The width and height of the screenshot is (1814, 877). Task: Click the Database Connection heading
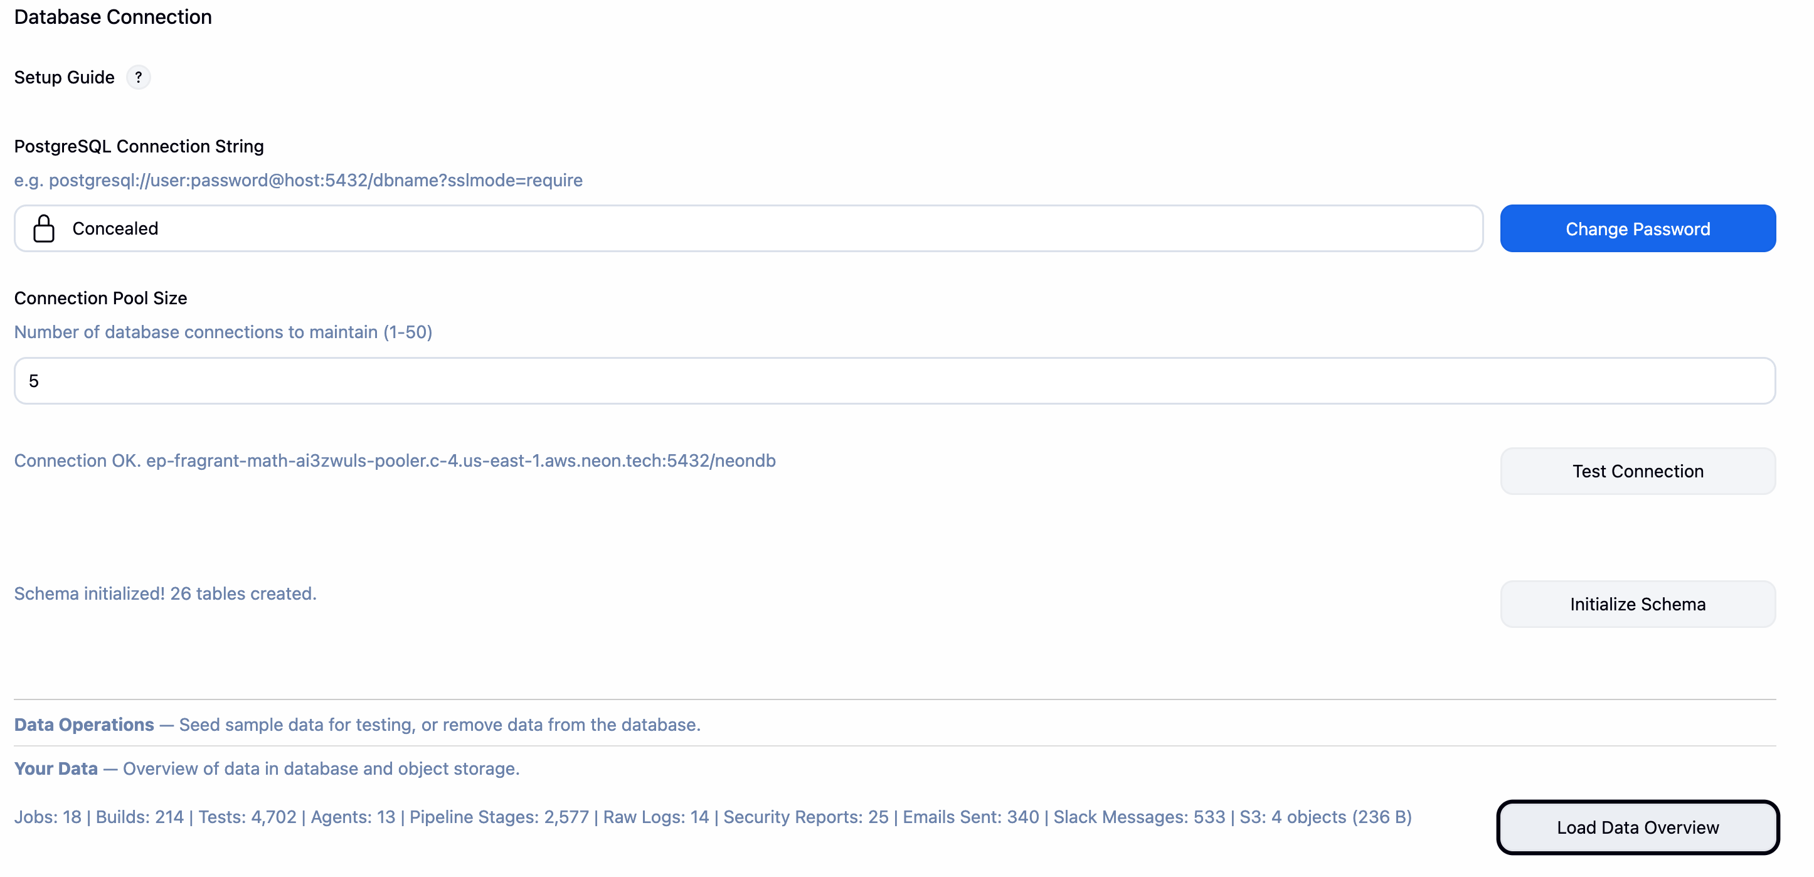(x=113, y=16)
